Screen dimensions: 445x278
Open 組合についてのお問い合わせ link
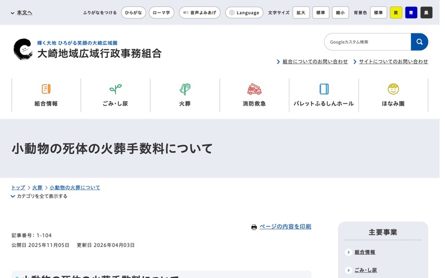point(315,62)
